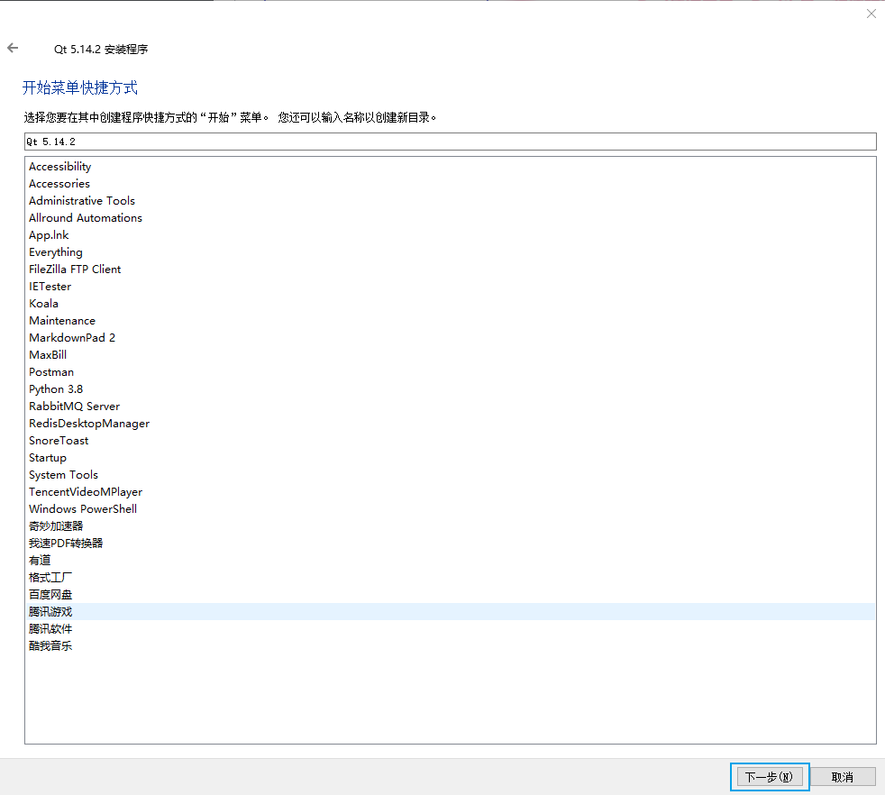This screenshot has height=795, width=885.
Task: Click the Start menu folder name field
Action: [x=450, y=142]
